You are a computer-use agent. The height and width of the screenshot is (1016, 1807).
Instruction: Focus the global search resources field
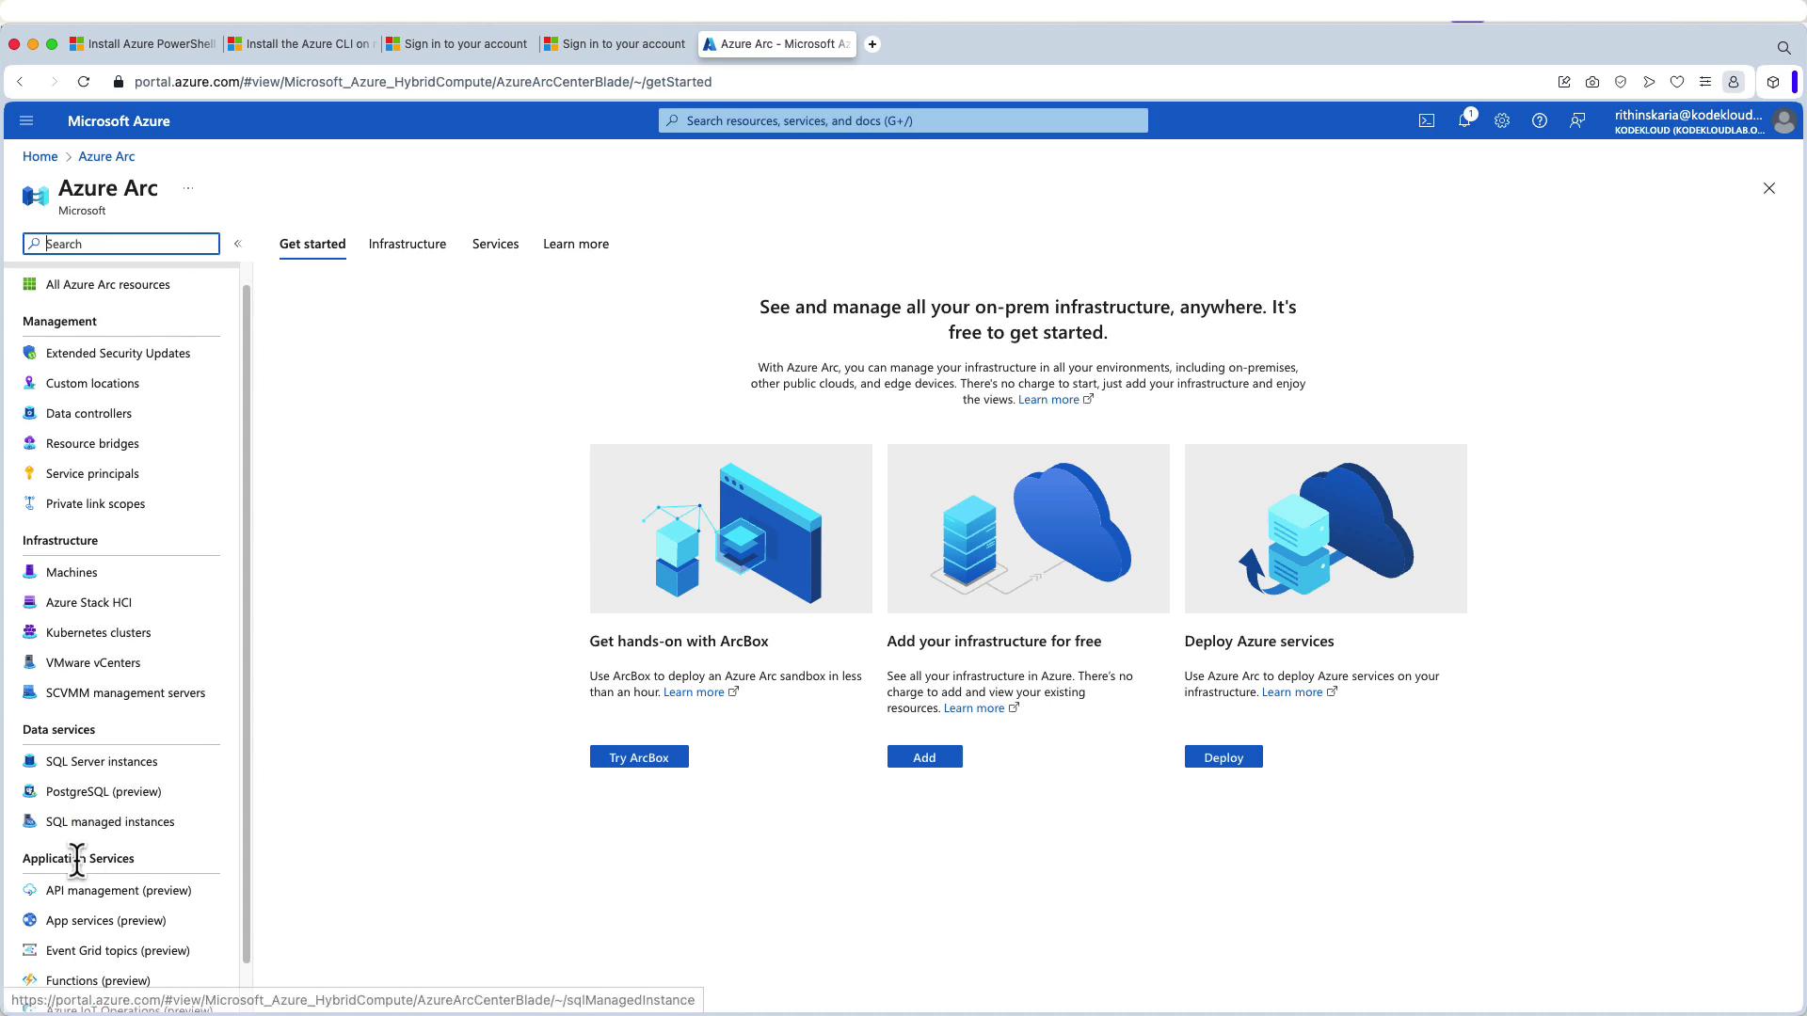tap(903, 120)
